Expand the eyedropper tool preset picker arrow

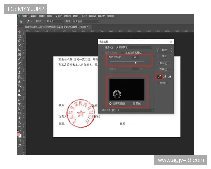[x=32, y=21]
